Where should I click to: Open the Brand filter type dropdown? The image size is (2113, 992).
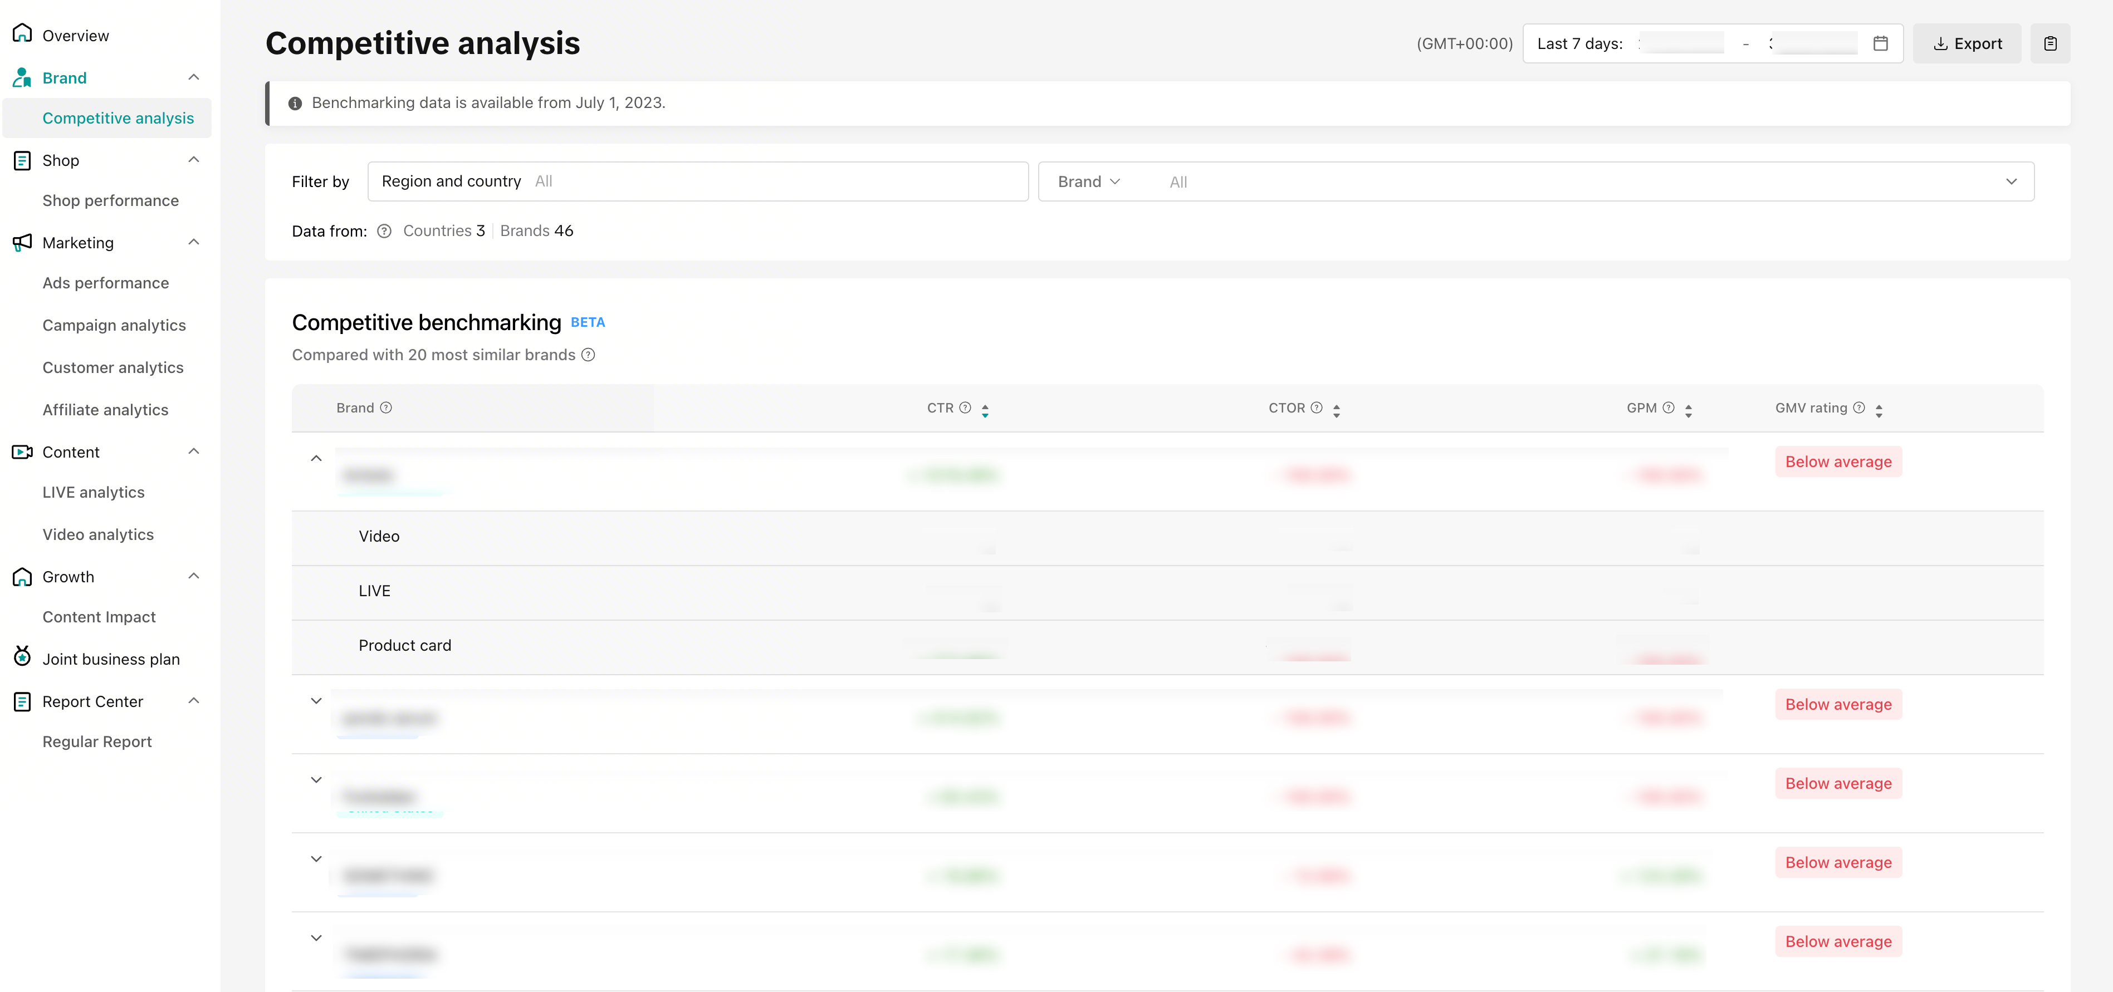(x=1088, y=181)
